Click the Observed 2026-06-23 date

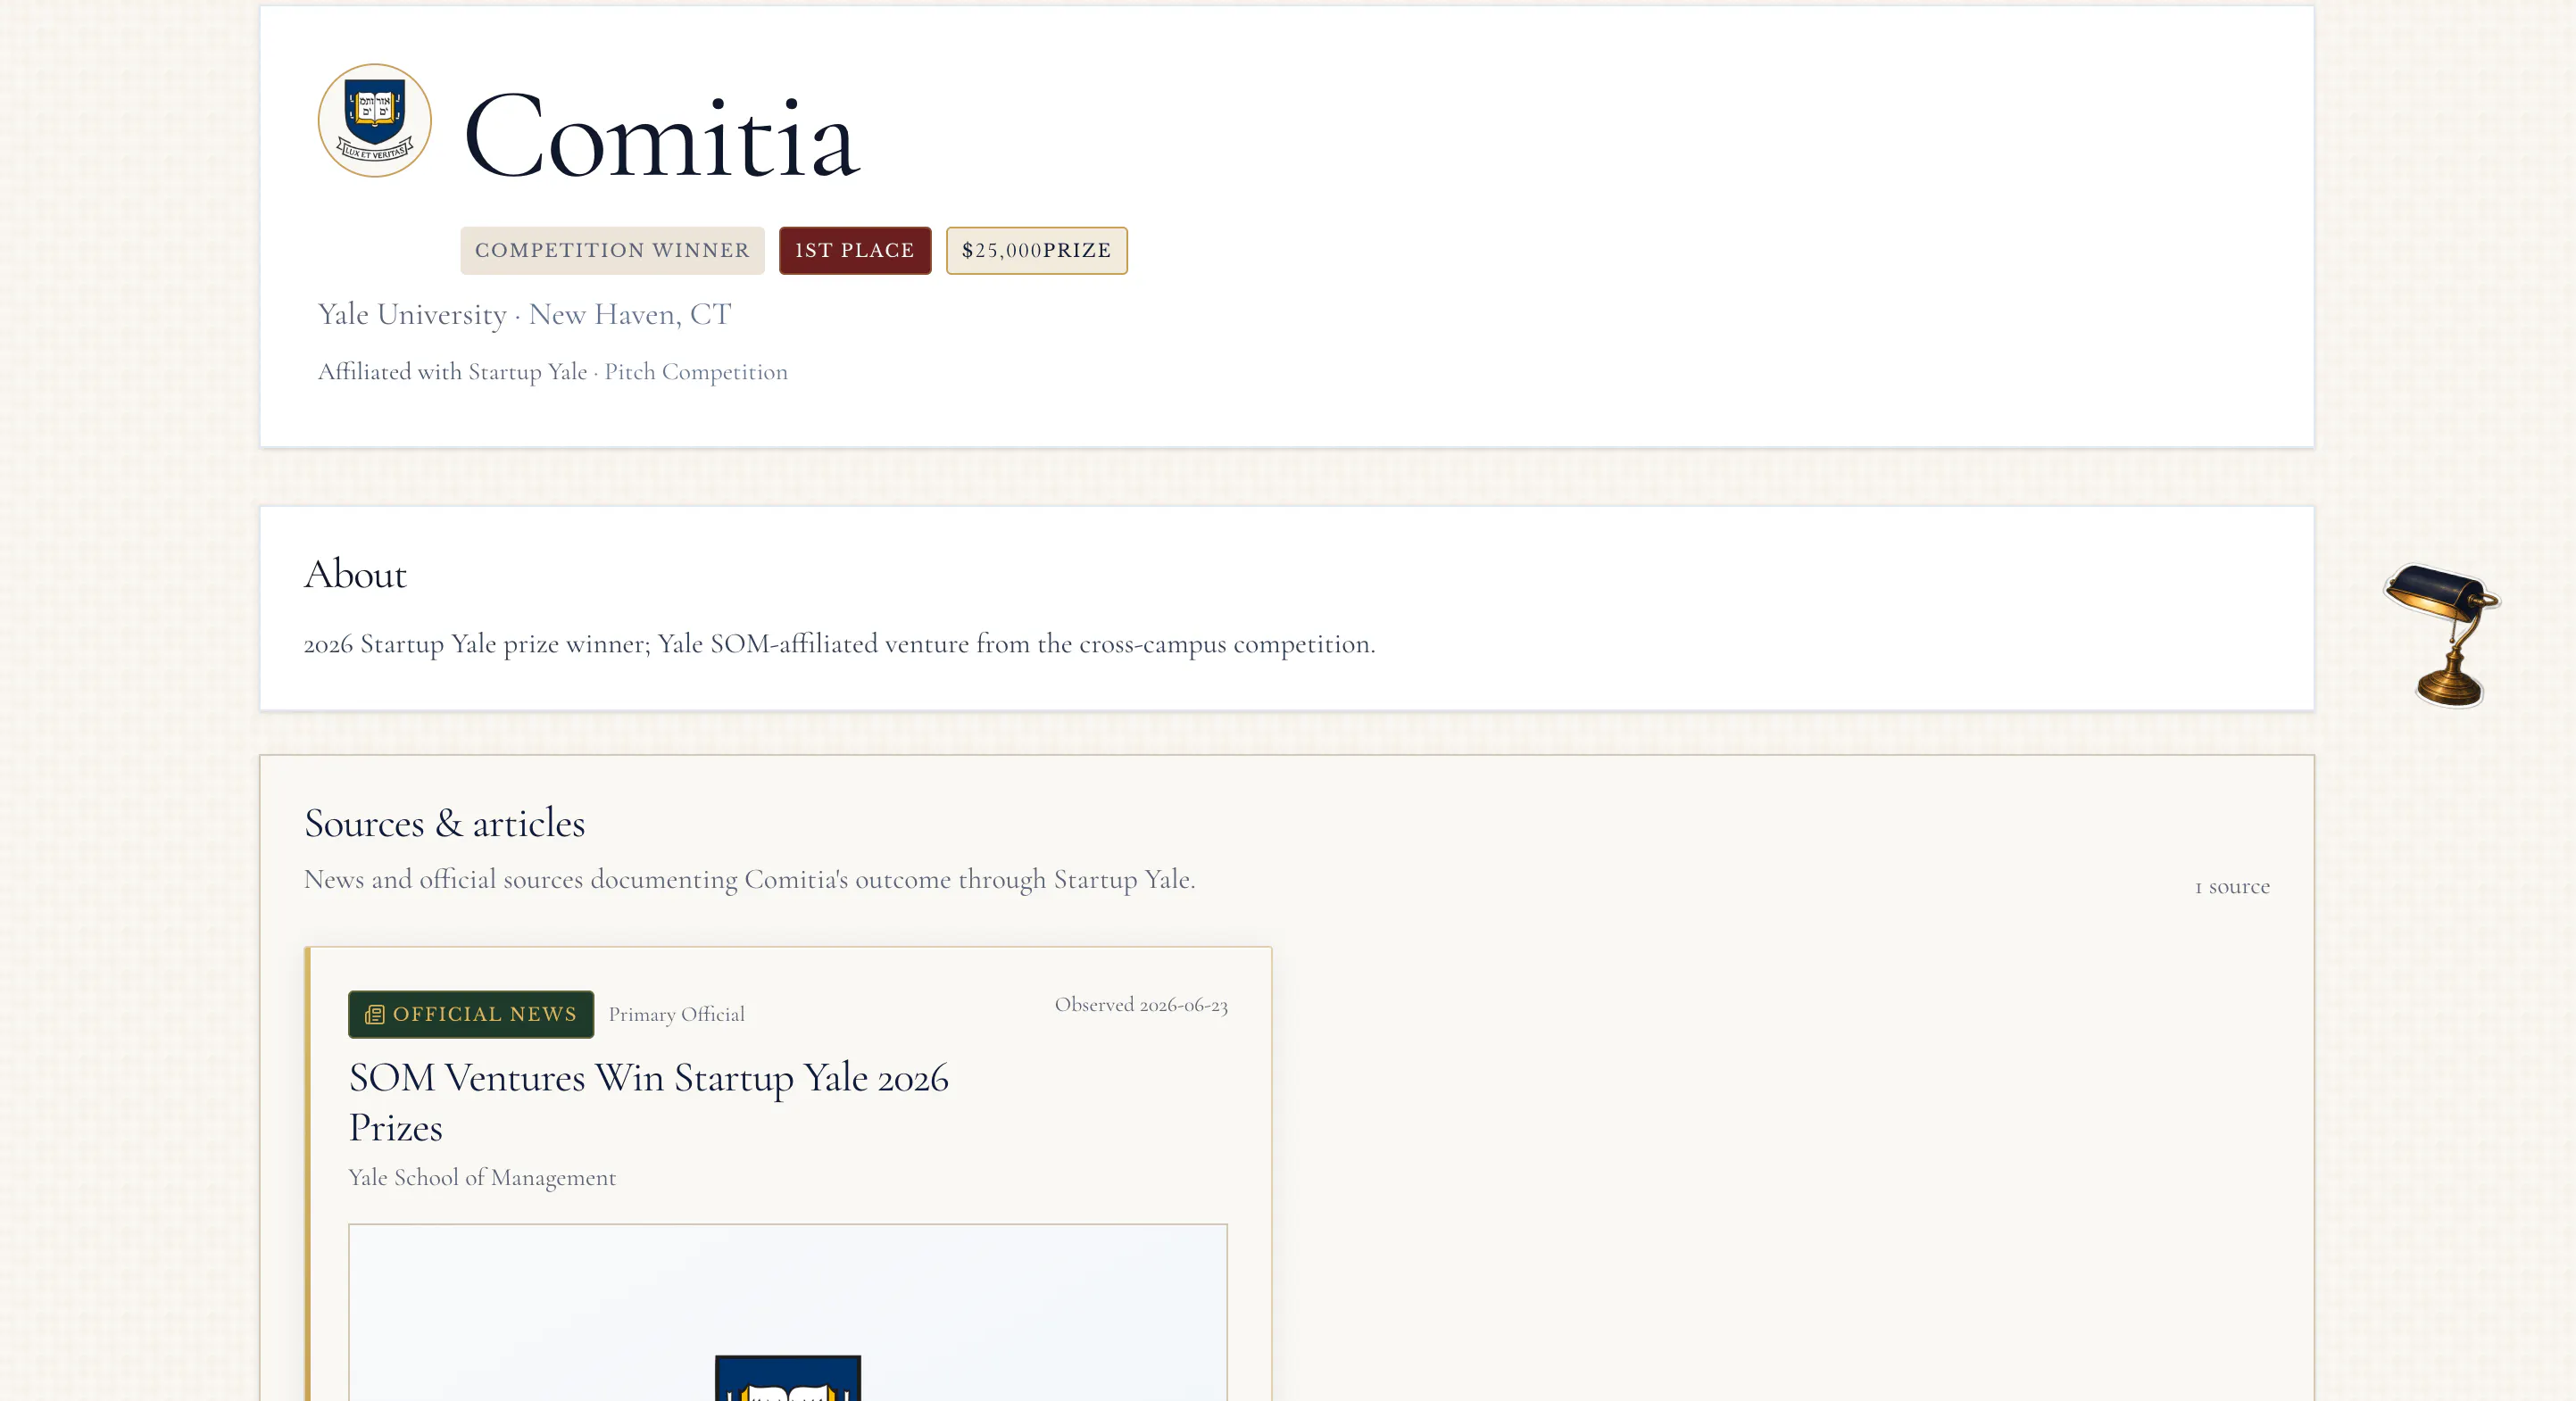(x=1141, y=1005)
